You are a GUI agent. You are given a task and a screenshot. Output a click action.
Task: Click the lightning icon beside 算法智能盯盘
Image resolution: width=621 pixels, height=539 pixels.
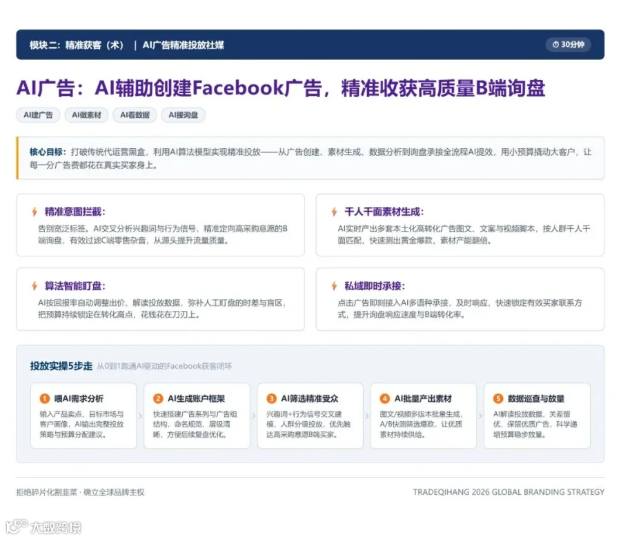click(x=34, y=286)
